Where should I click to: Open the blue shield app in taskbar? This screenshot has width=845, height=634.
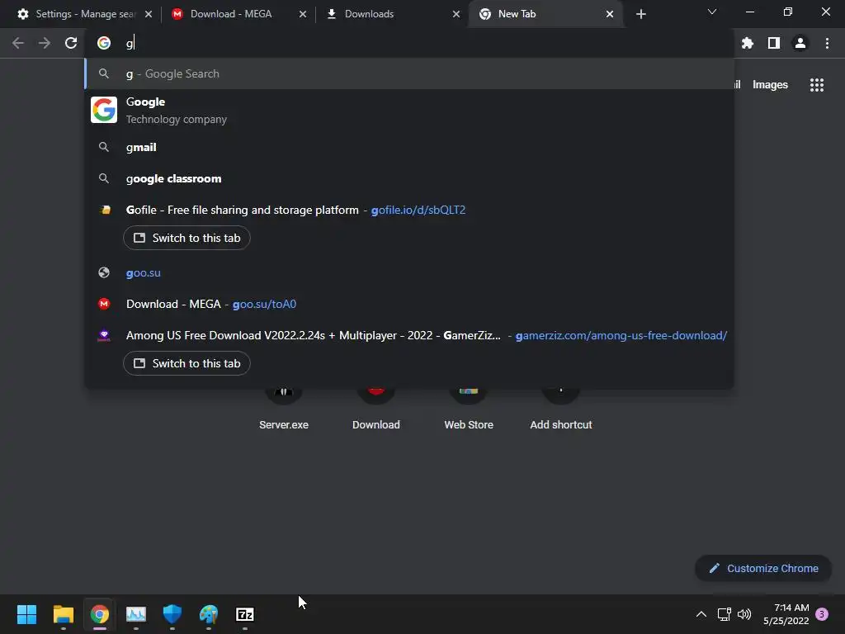pos(172,614)
